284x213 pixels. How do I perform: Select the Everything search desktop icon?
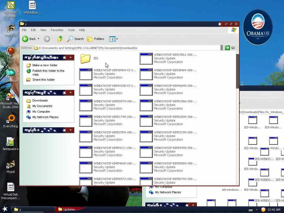11,121
